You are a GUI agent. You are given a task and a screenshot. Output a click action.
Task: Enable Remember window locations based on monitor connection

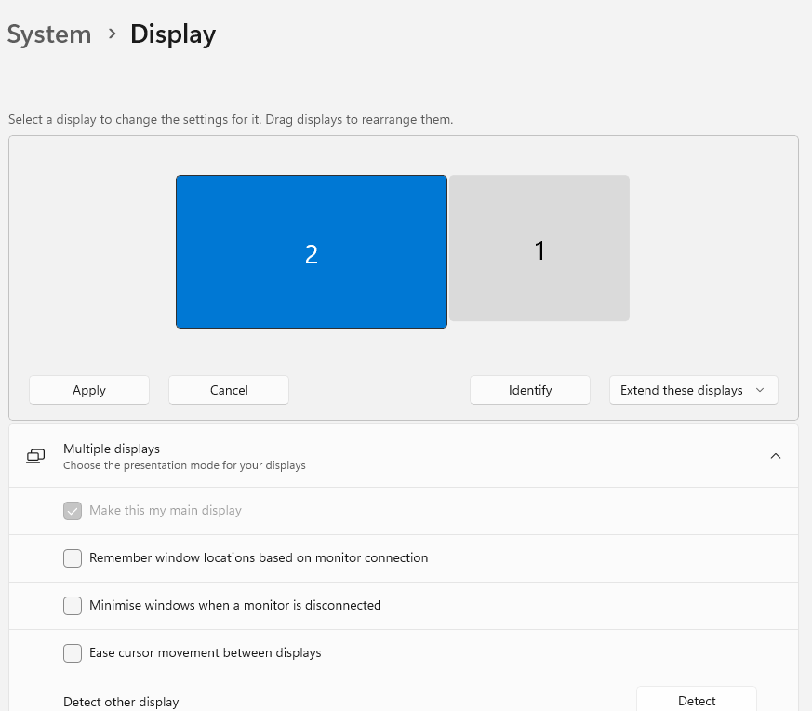click(73, 558)
